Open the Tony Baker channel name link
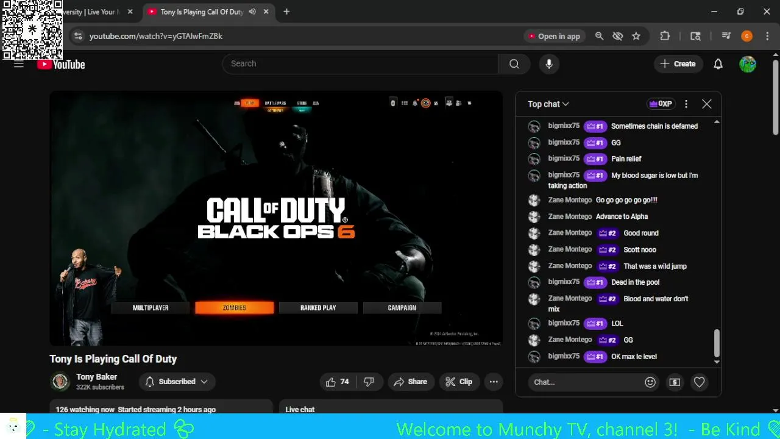Image resolution: width=780 pixels, height=439 pixels. tap(96, 377)
